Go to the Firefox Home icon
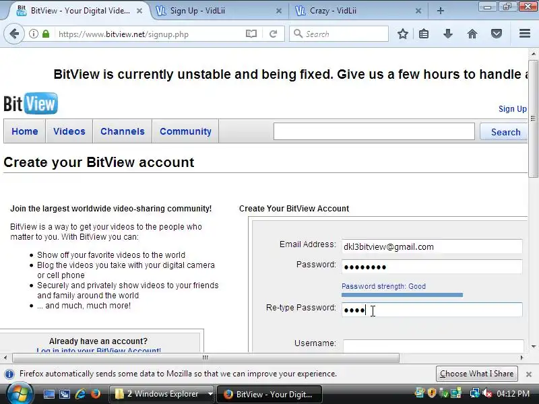The width and height of the screenshot is (539, 404). 472,34
